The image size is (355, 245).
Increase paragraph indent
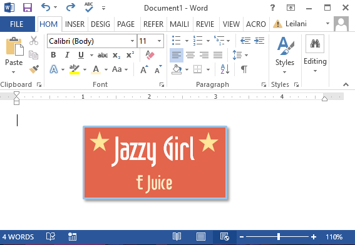[259, 41]
